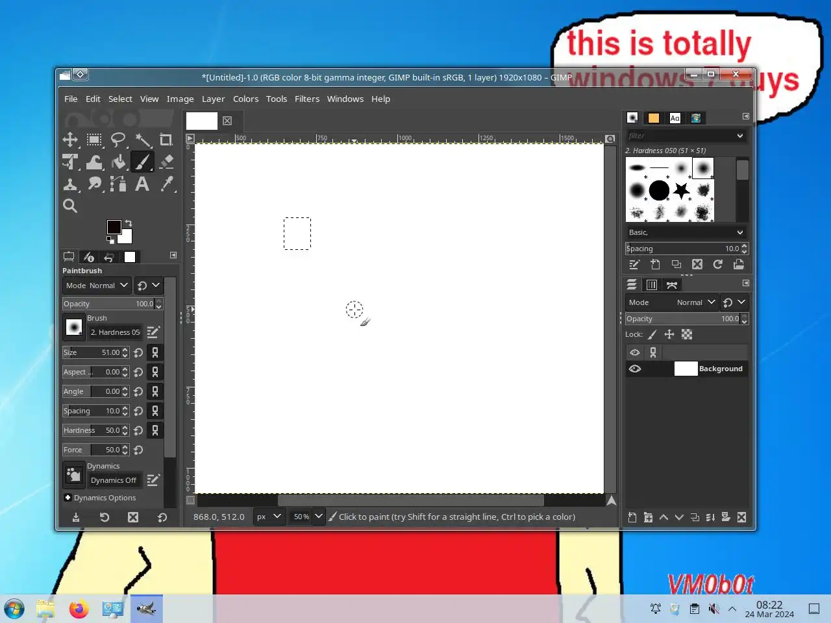Link Spacing to brush default
Viewport: 831px width, 623px height.
coord(155,411)
